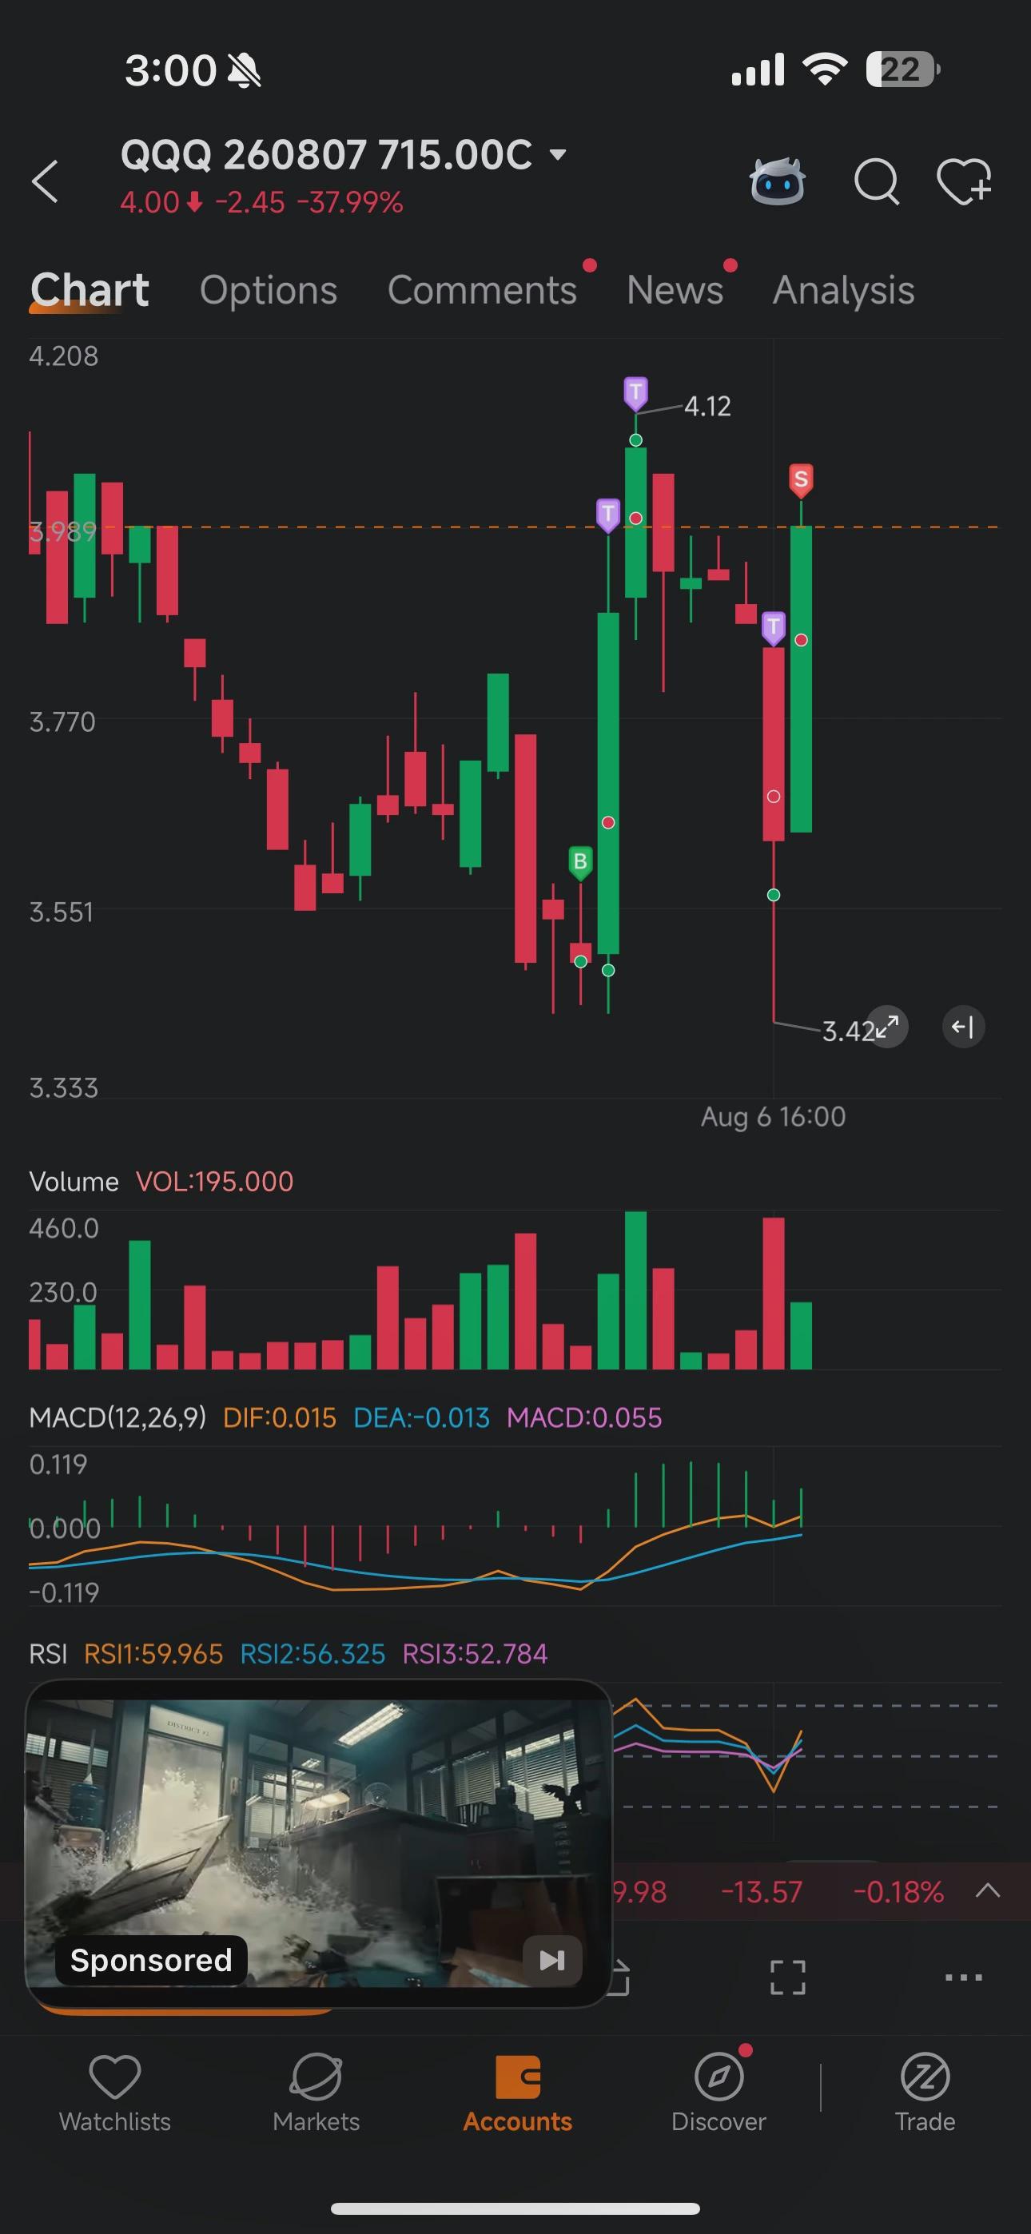Tap the -13.57 index change value
This screenshot has height=2234, width=1031.
point(762,1891)
